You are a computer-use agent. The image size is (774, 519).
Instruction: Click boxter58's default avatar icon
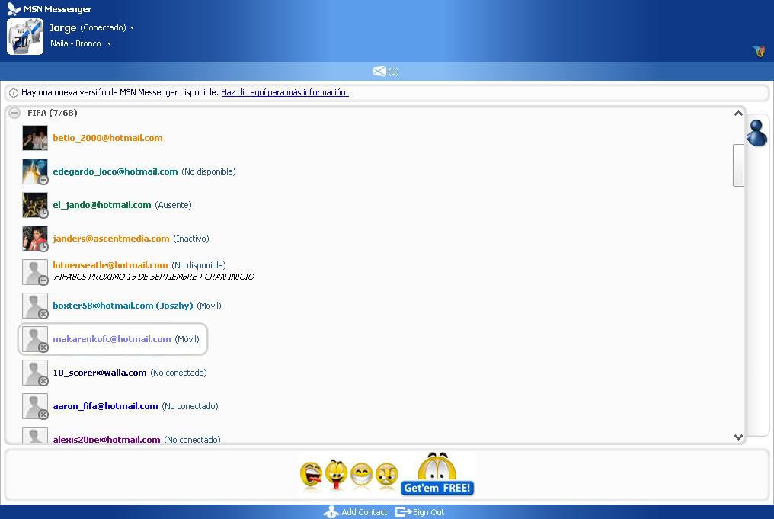(x=35, y=306)
